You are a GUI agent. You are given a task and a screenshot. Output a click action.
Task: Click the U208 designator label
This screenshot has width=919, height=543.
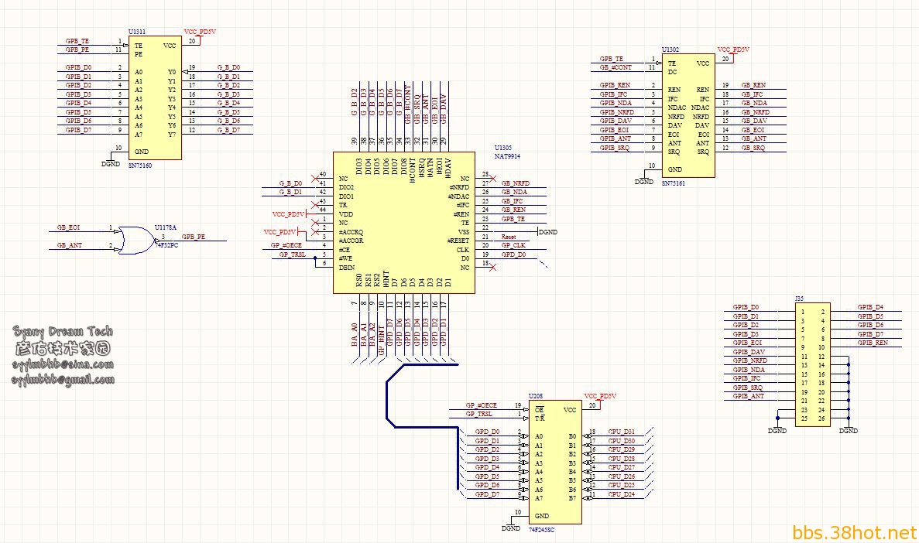536,397
